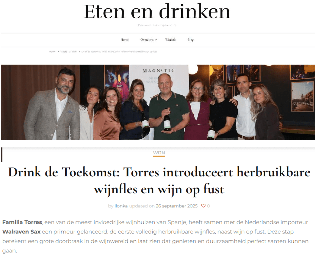Click the orange WIJN category label
The width and height of the screenshot is (316, 262).
(159, 153)
